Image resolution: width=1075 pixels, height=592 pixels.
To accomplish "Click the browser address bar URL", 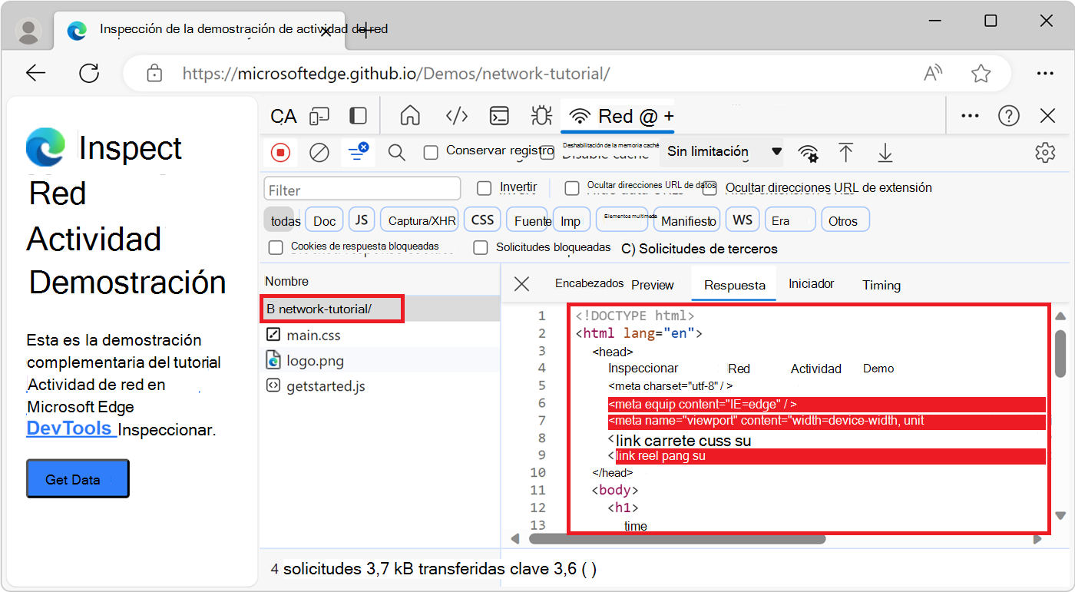I will point(396,74).
